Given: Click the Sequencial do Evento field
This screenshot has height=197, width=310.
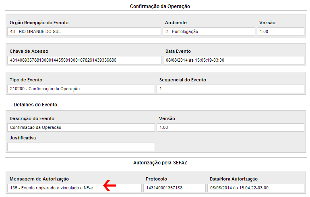Looking at the screenshot, I should click(x=230, y=89).
